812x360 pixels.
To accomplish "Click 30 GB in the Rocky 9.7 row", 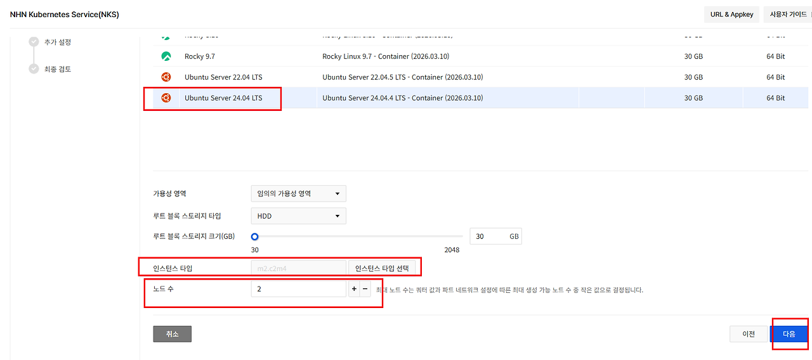I will 693,56.
